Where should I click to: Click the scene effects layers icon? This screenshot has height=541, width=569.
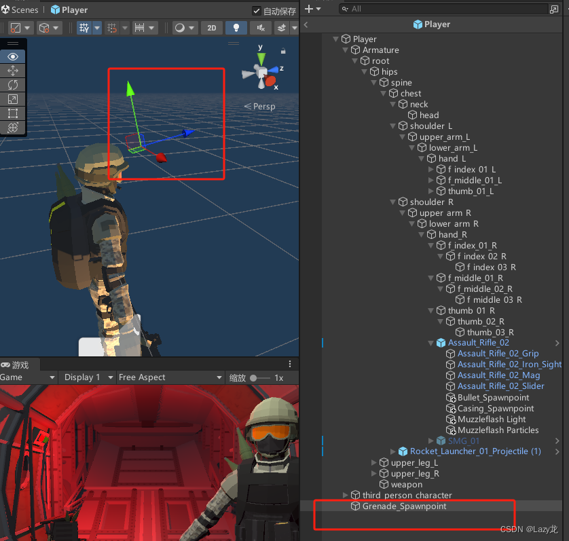coord(282,28)
